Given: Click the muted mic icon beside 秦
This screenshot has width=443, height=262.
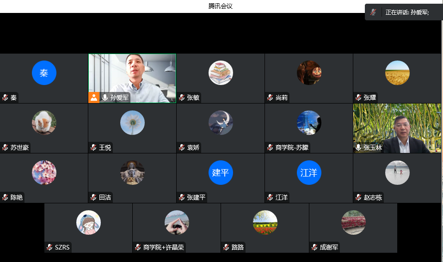Looking at the screenshot, I should pos(5,97).
